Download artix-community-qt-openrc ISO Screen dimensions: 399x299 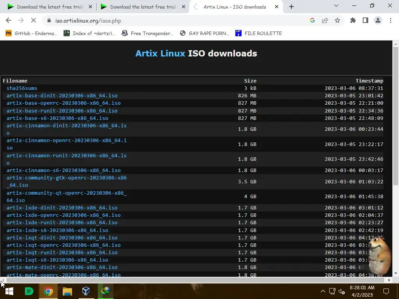(x=67, y=197)
